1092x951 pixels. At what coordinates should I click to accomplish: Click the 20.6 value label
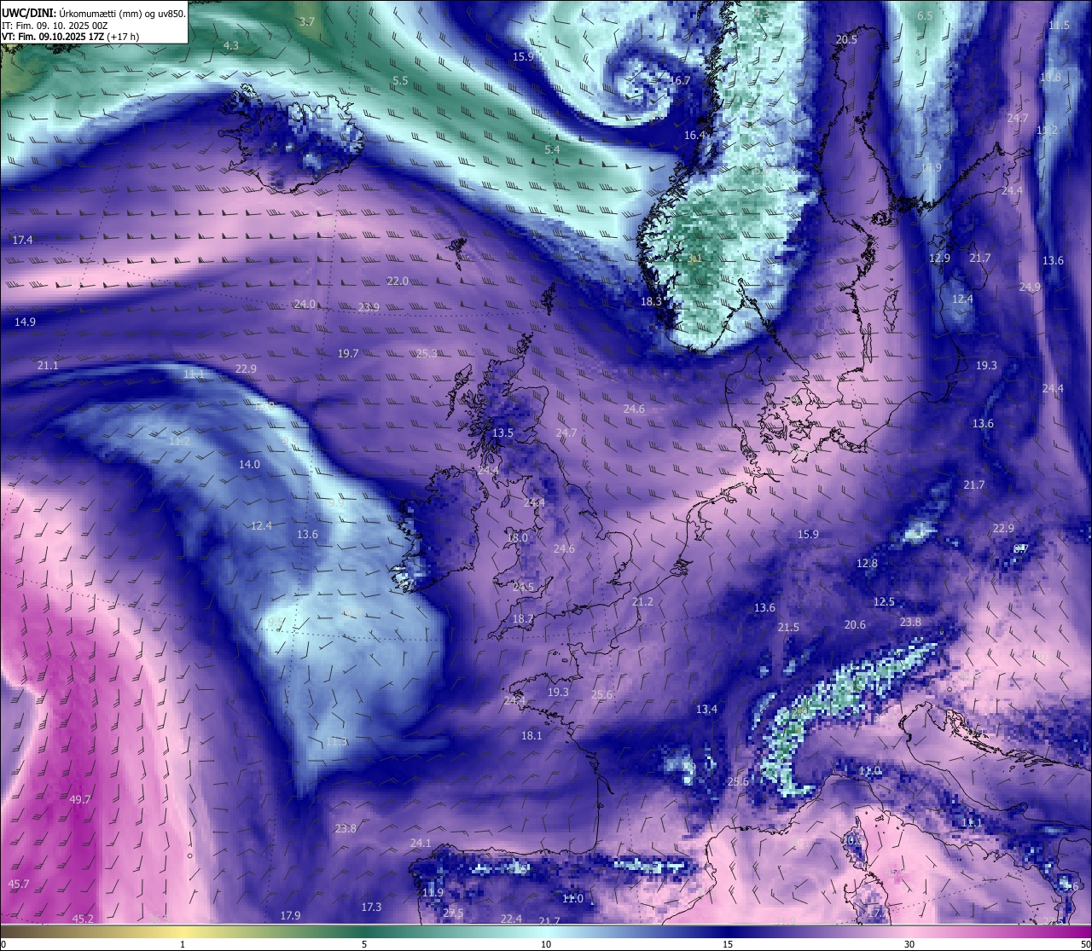point(855,625)
